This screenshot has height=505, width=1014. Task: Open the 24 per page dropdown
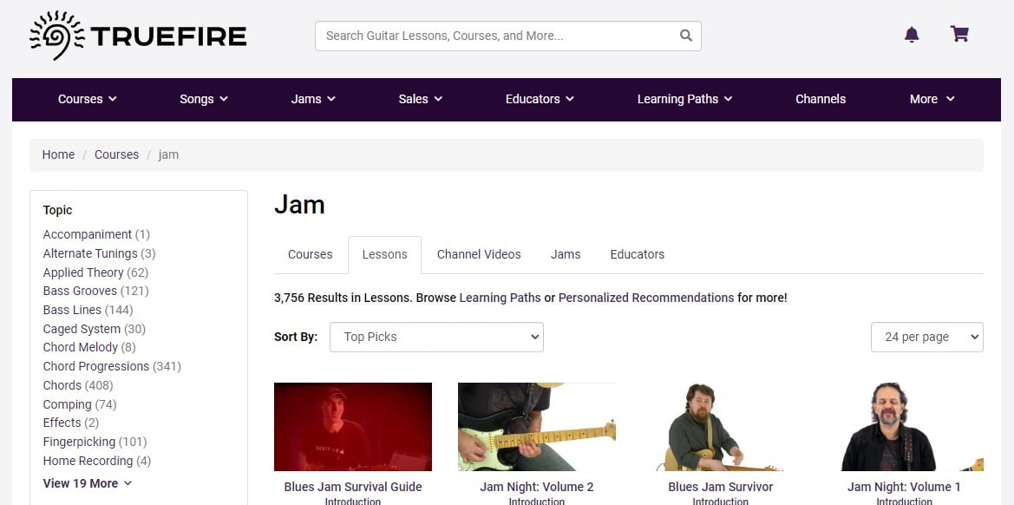point(926,337)
